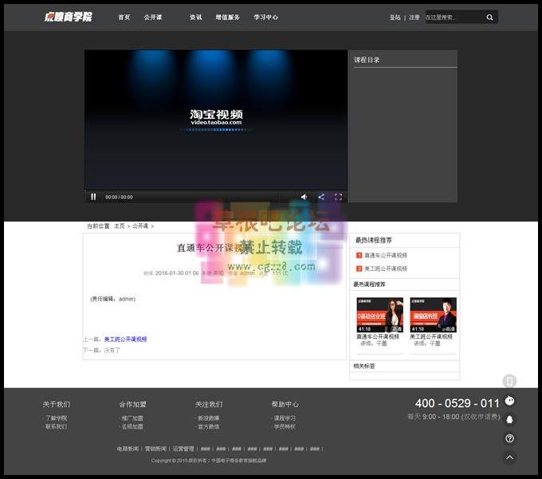
Task: Click 美工班公开课视频 title under the thumbnail
Action: coord(431,336)
